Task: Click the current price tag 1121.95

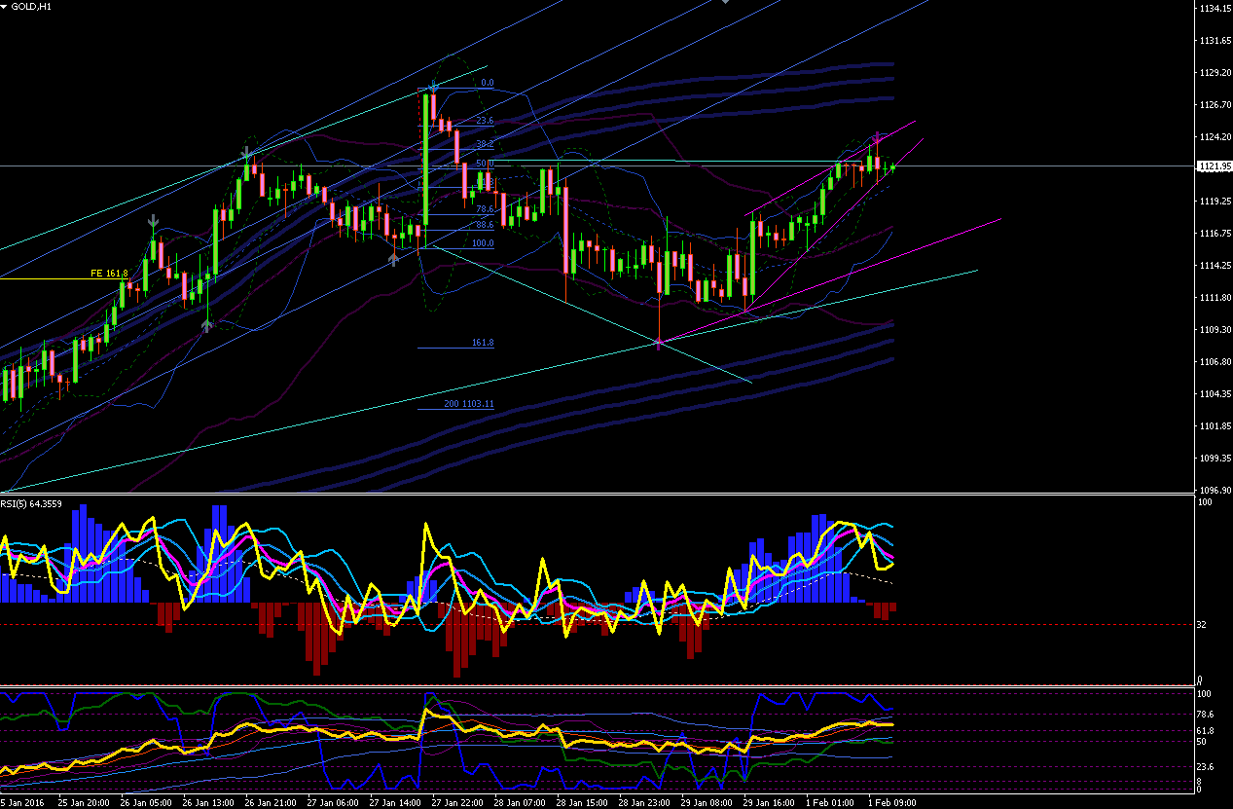Action: pos(1213,166)
